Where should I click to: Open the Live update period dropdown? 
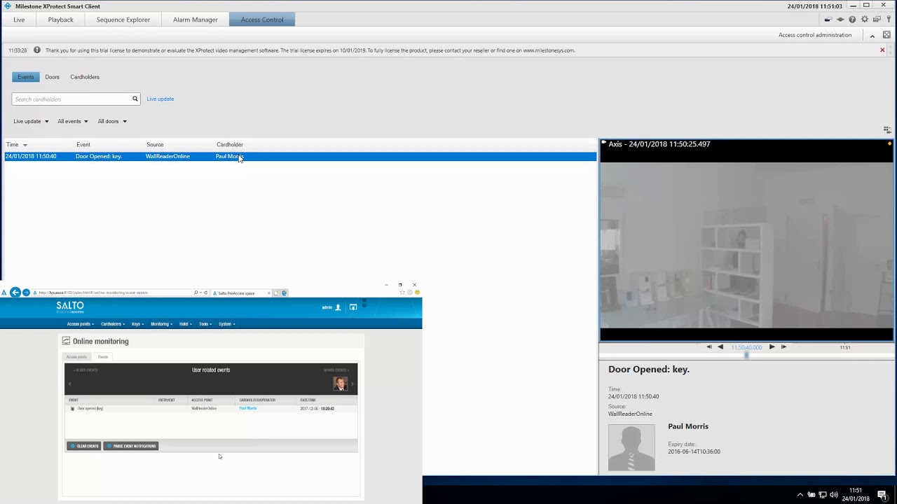(31, 121)
